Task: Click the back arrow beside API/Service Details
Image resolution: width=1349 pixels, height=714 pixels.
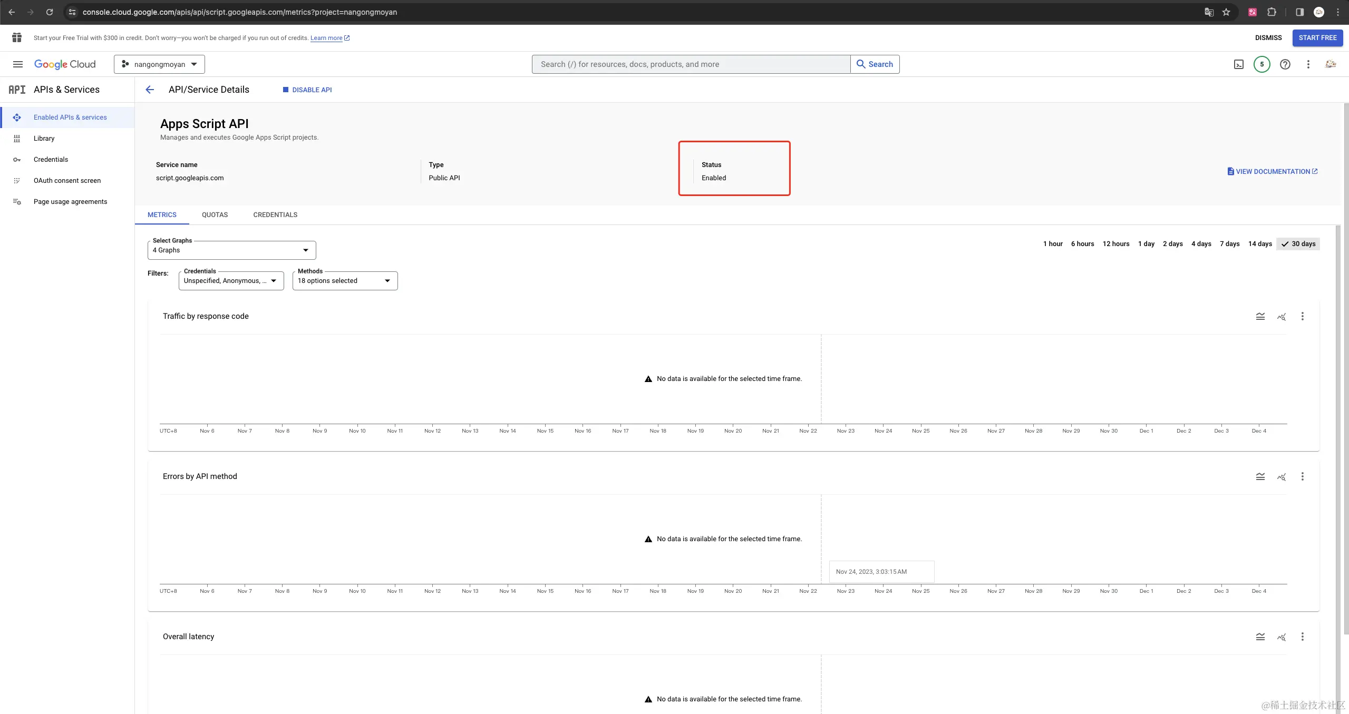Action: [150, 90]
